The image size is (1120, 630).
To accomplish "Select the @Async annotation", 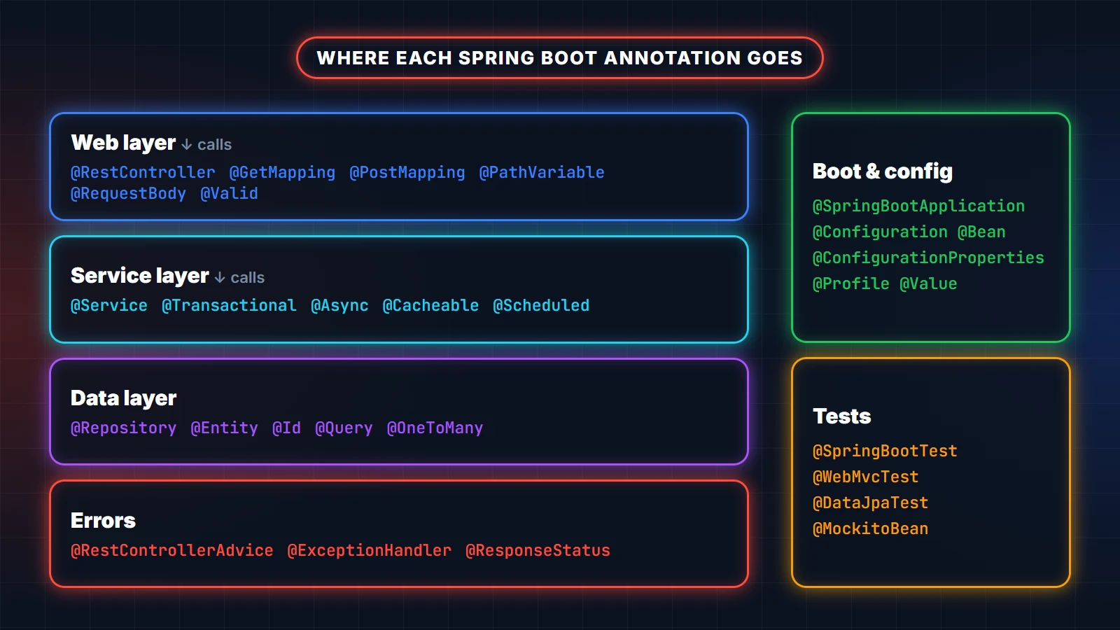I will pyautogui.click(x=339, y=305).
